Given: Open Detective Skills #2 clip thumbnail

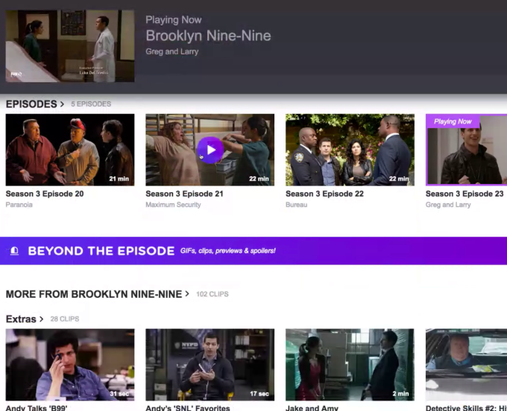Looking at the screenshot, I should [466, 365].
